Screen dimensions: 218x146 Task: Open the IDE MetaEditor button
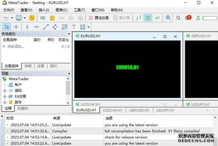point(43,18)
